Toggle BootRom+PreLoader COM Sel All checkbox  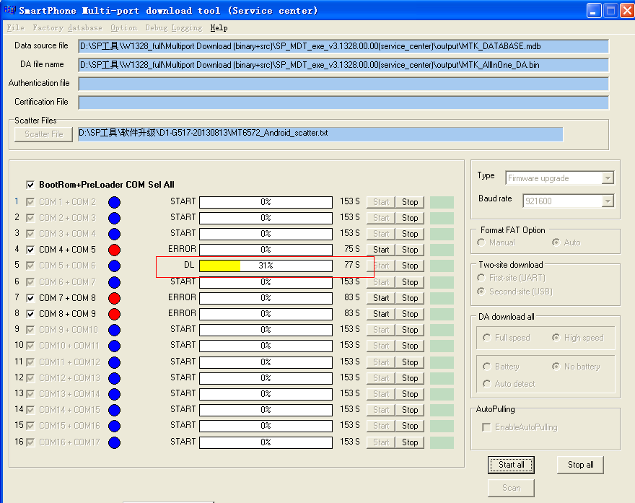[x=30, y=185]
